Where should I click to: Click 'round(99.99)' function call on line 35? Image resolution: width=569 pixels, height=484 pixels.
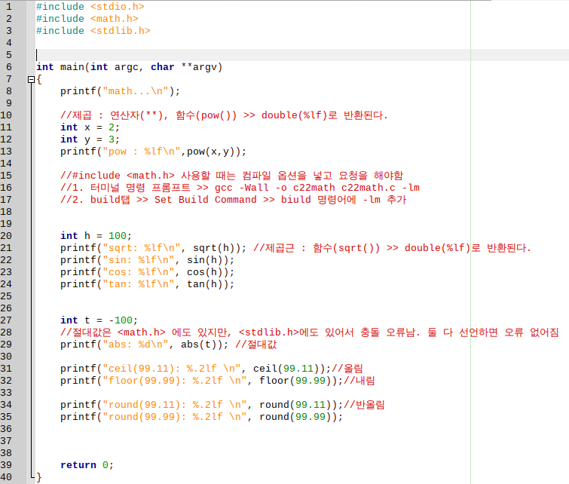tap(295, 416)
